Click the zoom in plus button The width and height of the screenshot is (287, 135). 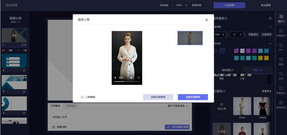186,5
